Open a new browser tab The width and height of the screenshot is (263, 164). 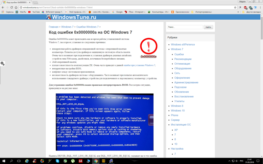[x=36, y=2]
